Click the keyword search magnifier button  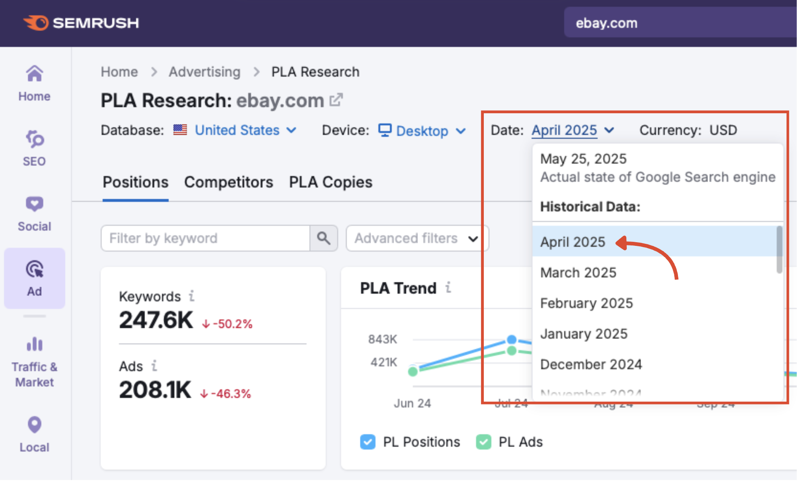pos(324,238)
